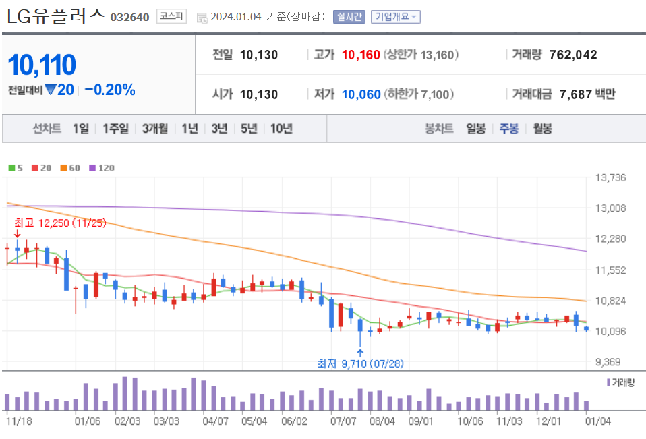
Task: Click the 코스피 market badge
Action: tap(171, 16)
